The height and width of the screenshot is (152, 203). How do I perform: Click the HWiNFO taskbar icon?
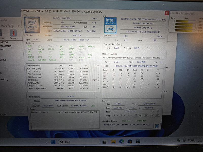138,141
